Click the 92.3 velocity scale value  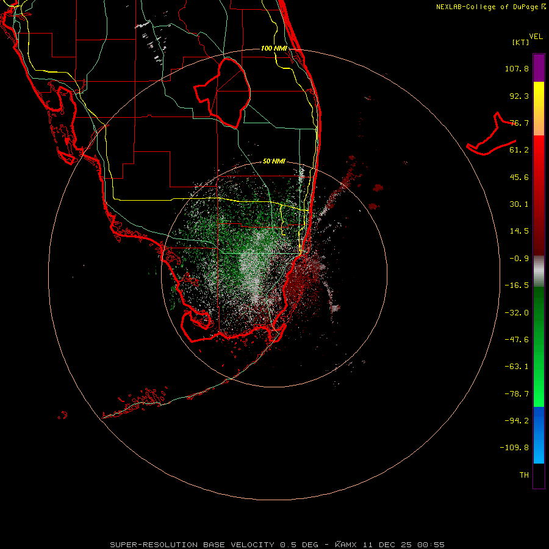click(x=519, y=96)
